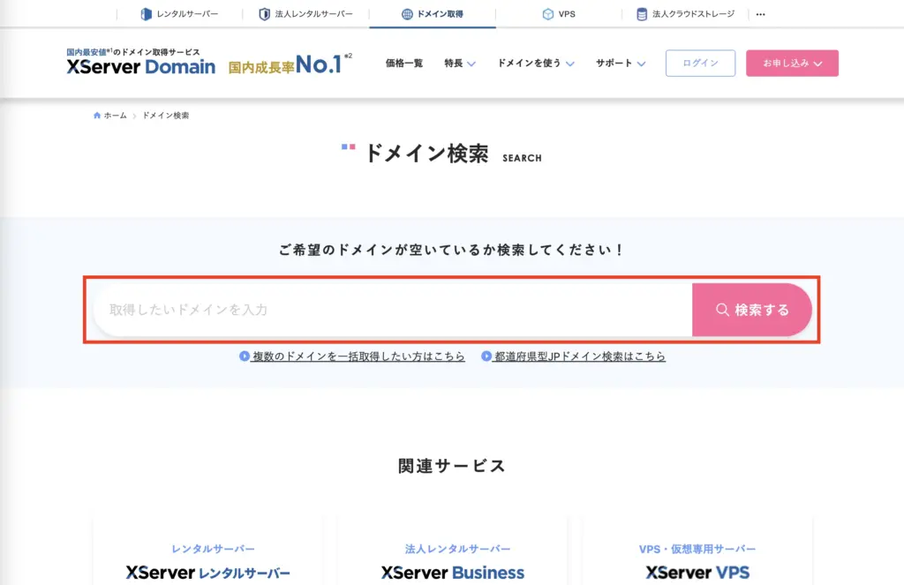This screenshot has width=904, height=585.
Task: Click the cube icon beside VPS
Action: [547, 14]
